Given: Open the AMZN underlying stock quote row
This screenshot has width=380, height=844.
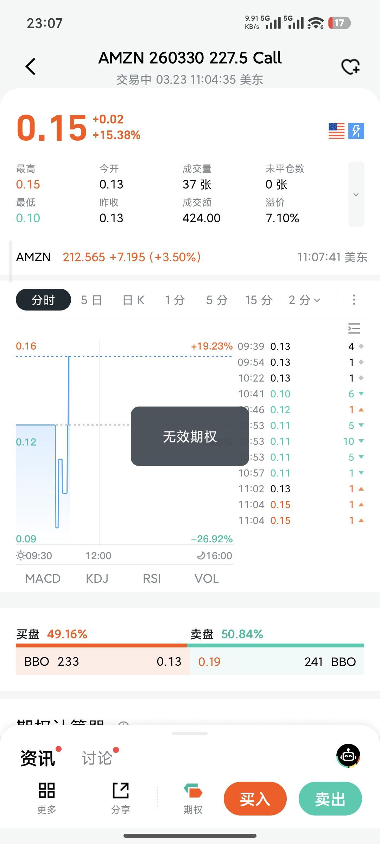Looking at the screenshot, I should point(190,257).
